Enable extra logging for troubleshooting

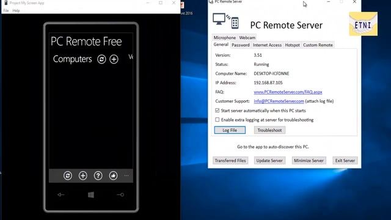click(217, 120)
